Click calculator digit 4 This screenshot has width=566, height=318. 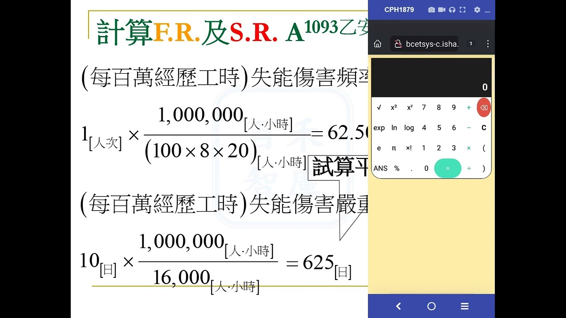click(x=424, y=128)
